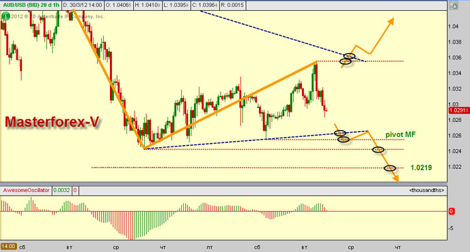
Task: Open the AUD/USD (BID) 20 d 1h symbol selector
Action: tap(31, 5)
